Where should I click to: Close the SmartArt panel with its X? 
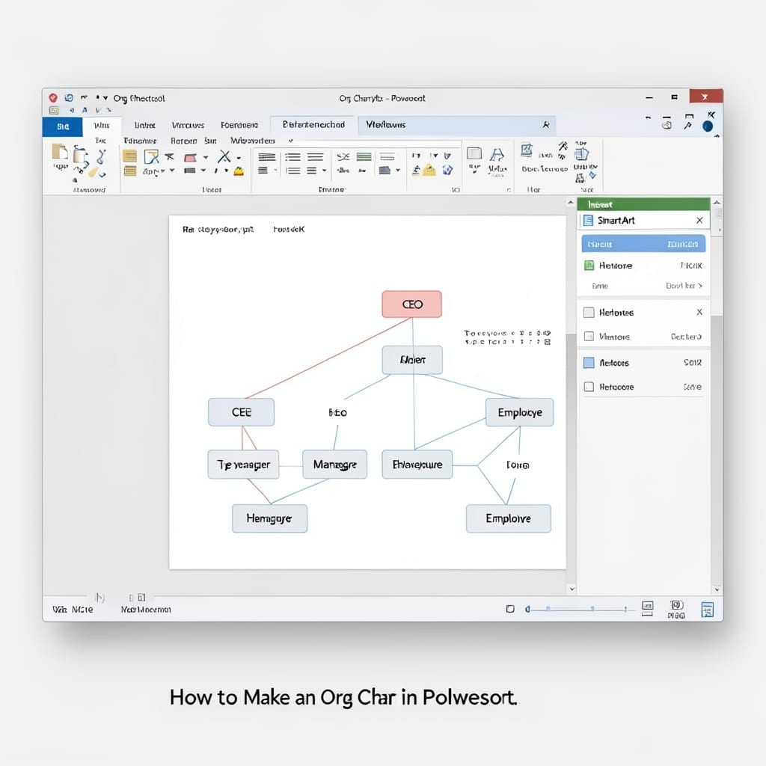click(x=699, y=221)
